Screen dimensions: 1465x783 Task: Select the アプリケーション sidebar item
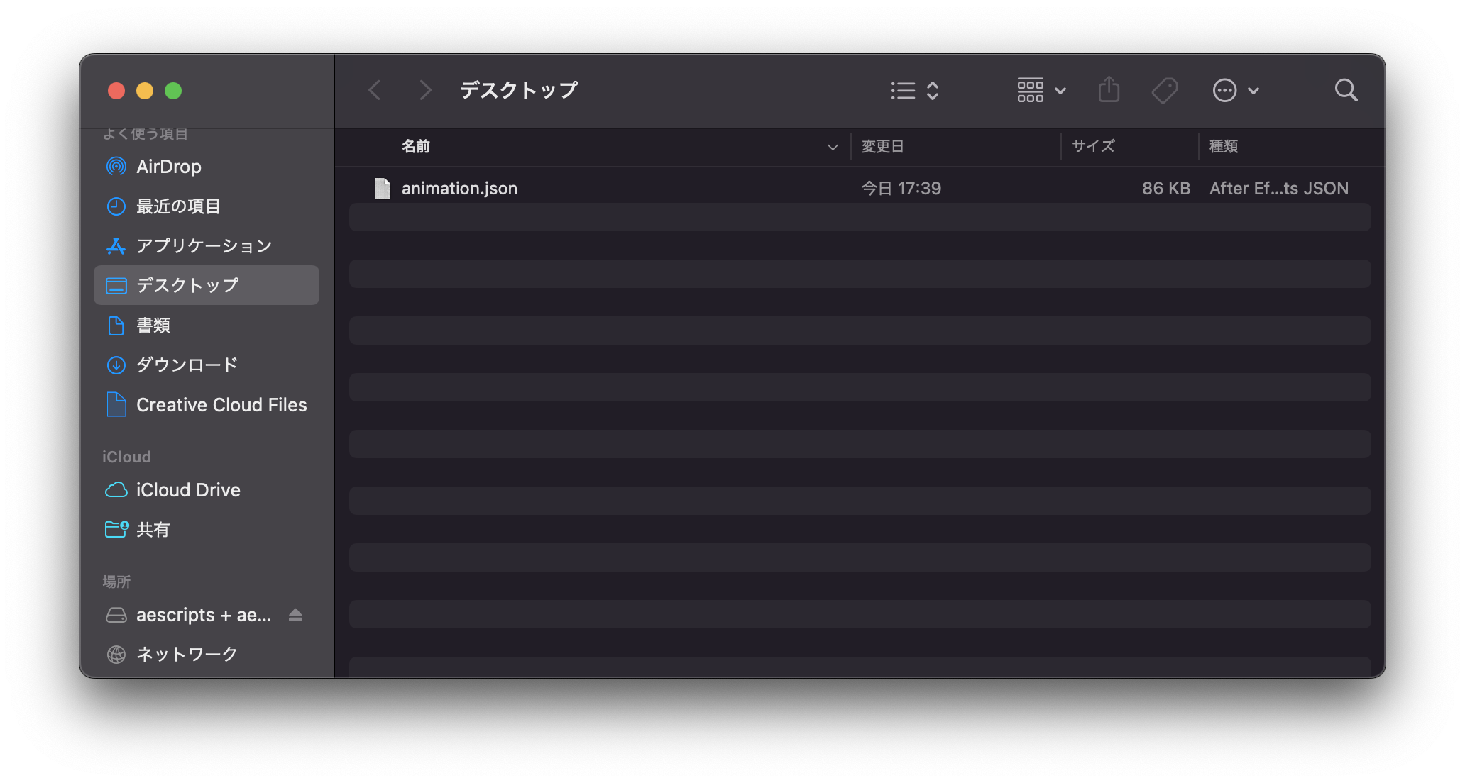(x=202, y=245)
